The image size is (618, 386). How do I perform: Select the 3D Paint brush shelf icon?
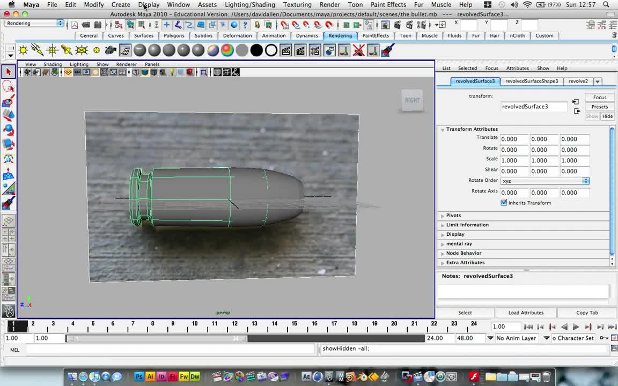[388, 50]
